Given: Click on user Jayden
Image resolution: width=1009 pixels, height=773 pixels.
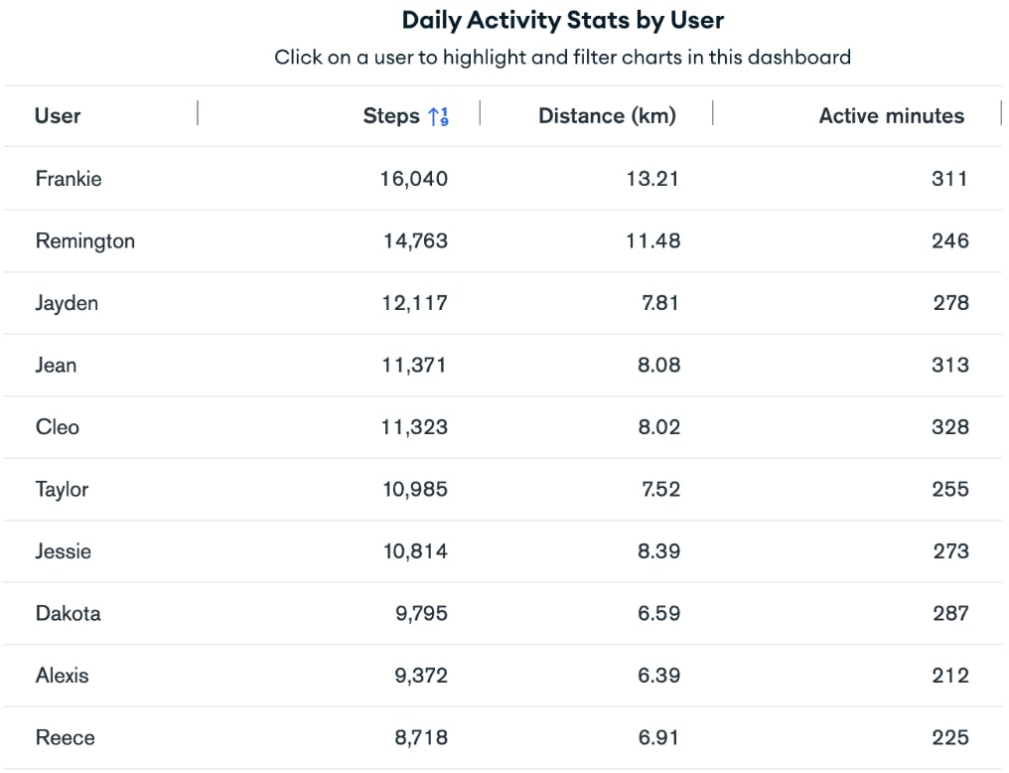Looking at the screenshot, I should pos(67,303).
